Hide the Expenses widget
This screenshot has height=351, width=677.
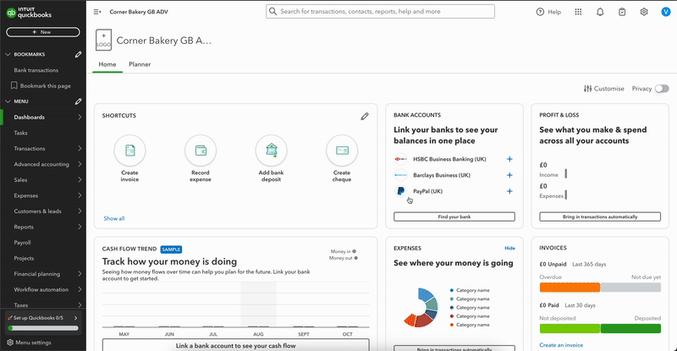pyautogui.click(x=509, y=249)
